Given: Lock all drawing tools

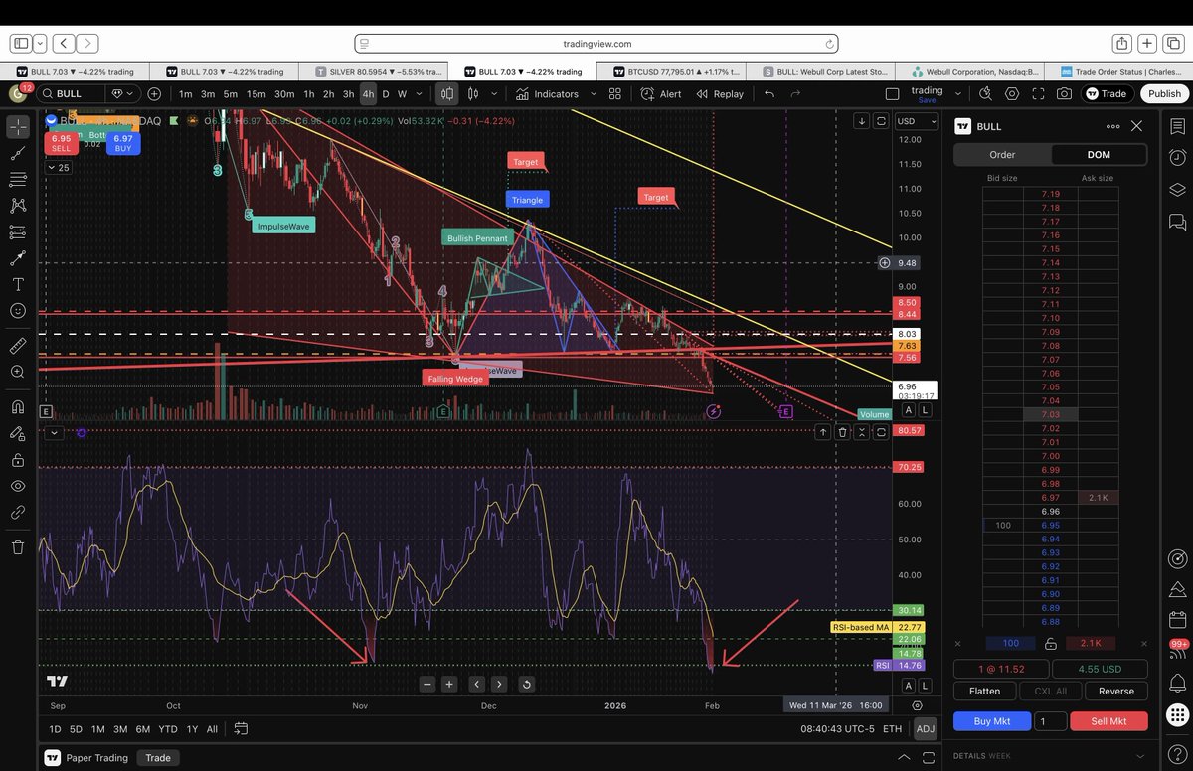Looking at the screenshot, I should (x=18, y=460).
